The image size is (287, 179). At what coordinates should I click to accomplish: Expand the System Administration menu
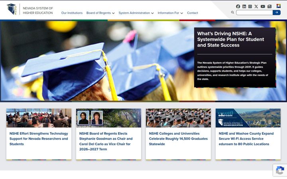coord(136,13)
